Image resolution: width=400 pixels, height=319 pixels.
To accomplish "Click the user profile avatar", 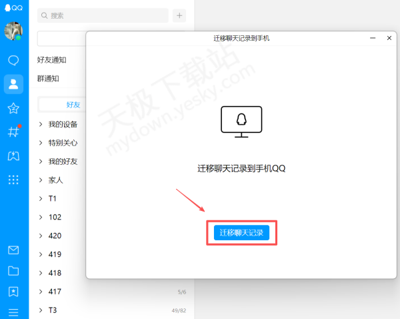I will pos(13,31).
